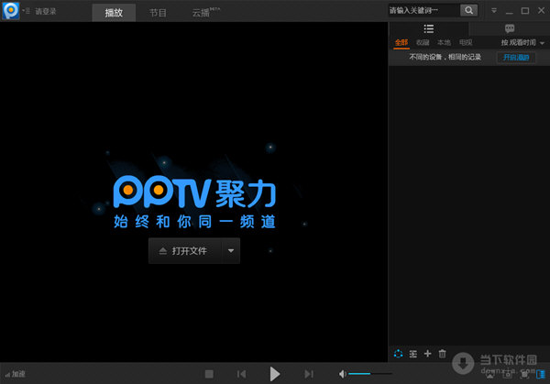Open the chat bubble comments panel
Image resolution: width=550 pixels, height=384 pixels.
click(510, 28)
